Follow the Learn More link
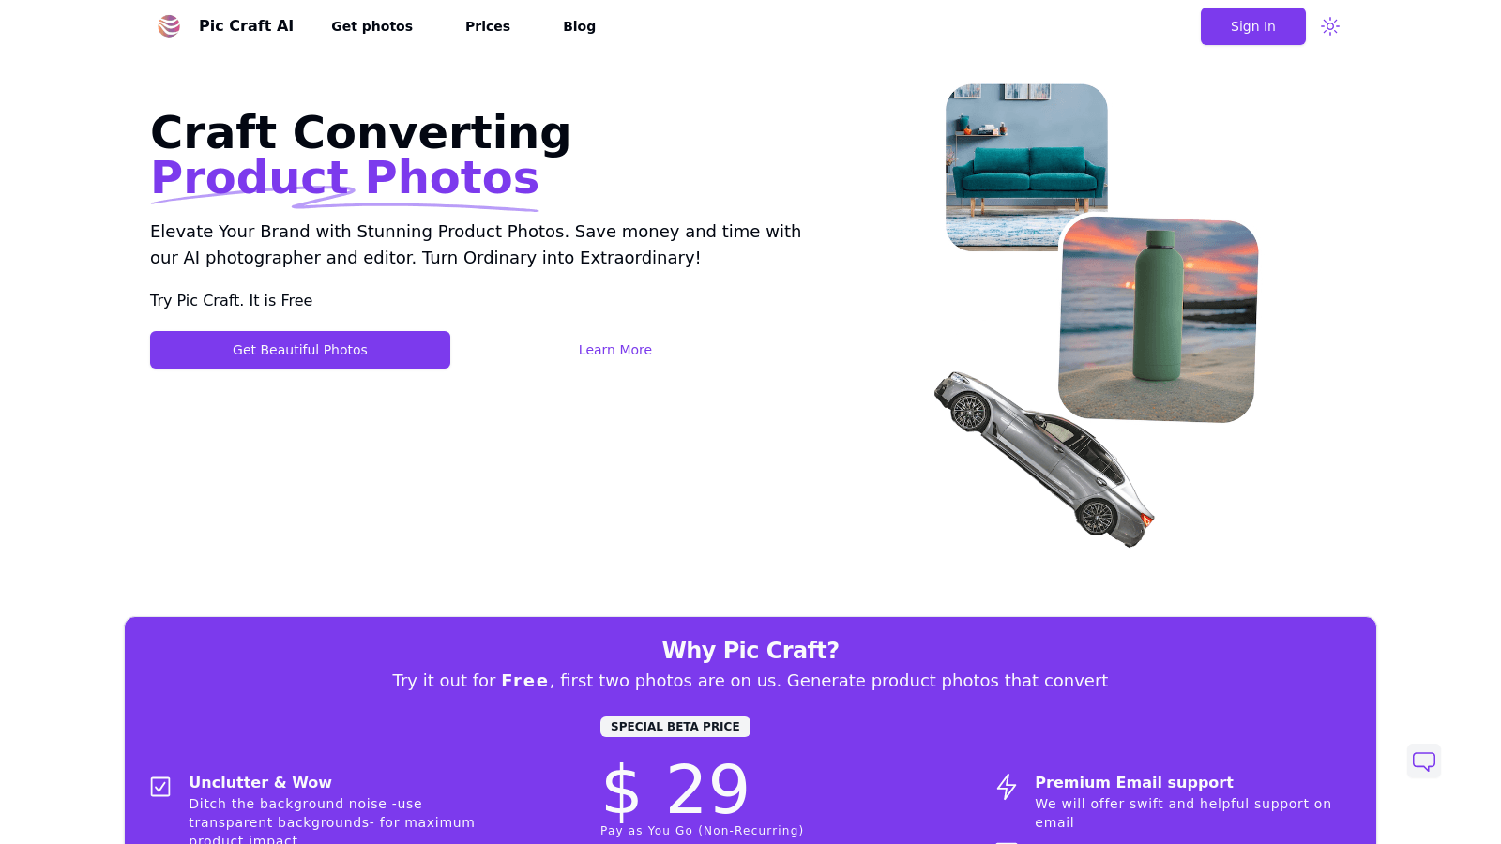The height and width of the screenshot is (844, 1501). [x=615, y=350]
